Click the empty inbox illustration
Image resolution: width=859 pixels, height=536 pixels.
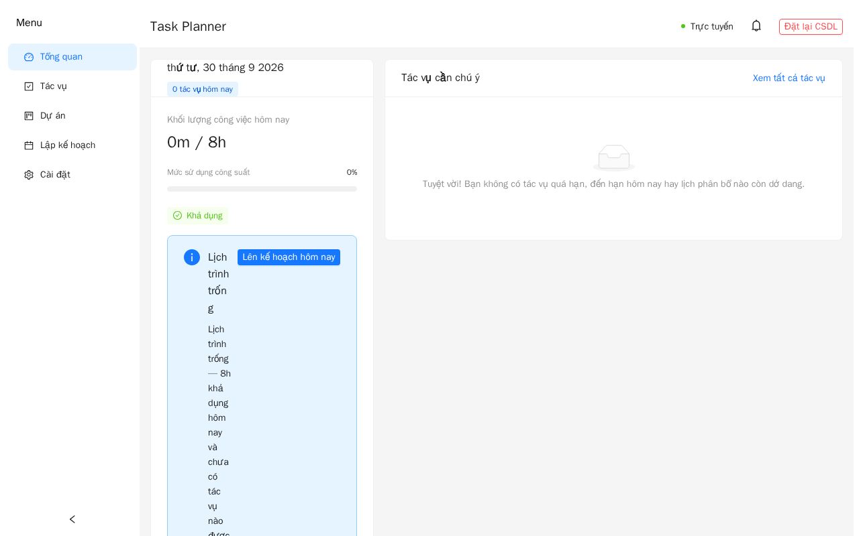point(613,158)
